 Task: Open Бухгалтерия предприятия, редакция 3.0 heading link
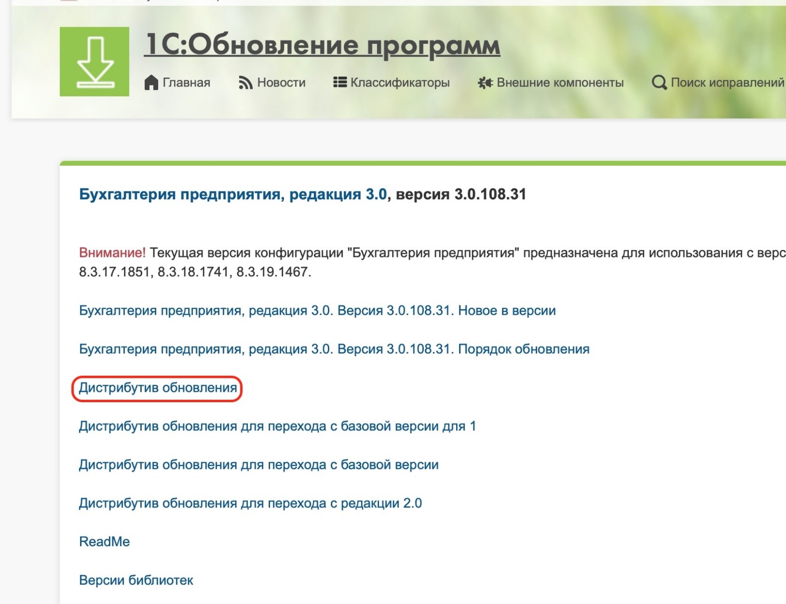[x=233, y=194]
